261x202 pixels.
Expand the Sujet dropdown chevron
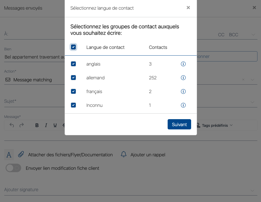click(252, 102)
